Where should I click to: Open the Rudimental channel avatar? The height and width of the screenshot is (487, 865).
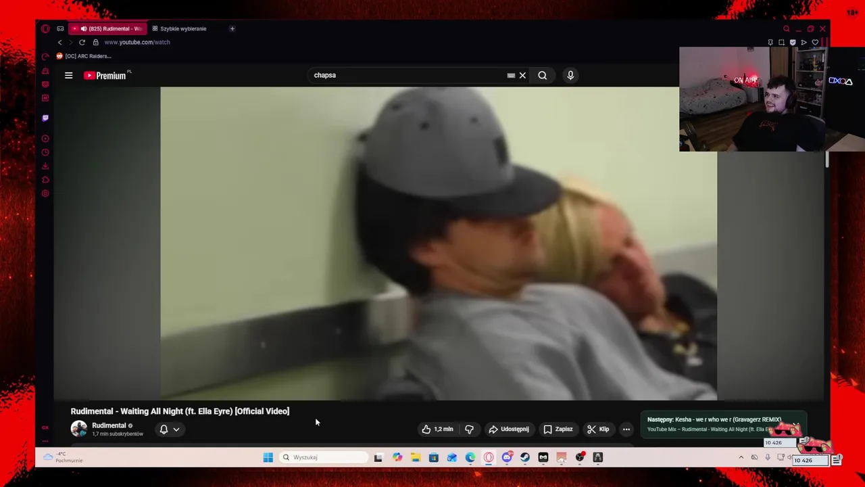(x=79, y=429)
